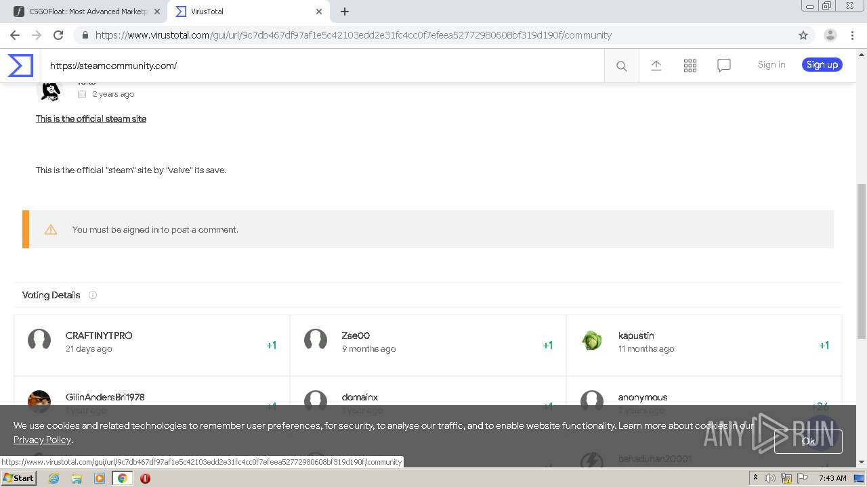Click '11 months ago' timestamp

click(646, 349)
